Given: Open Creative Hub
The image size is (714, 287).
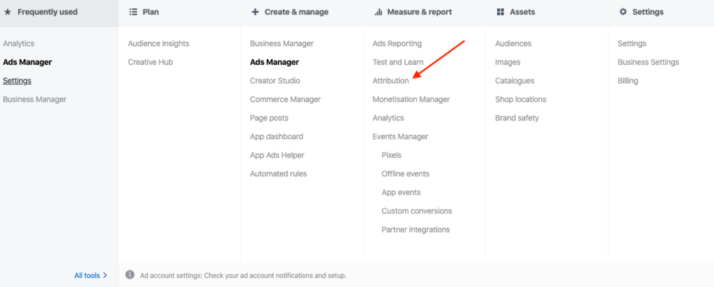Looking at the screenshot, I should 151,62.
